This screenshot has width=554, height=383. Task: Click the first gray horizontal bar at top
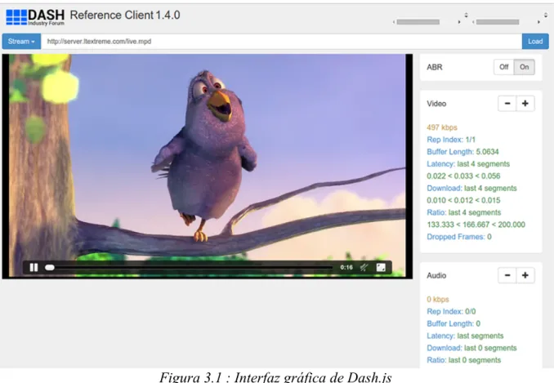point(418,22)
